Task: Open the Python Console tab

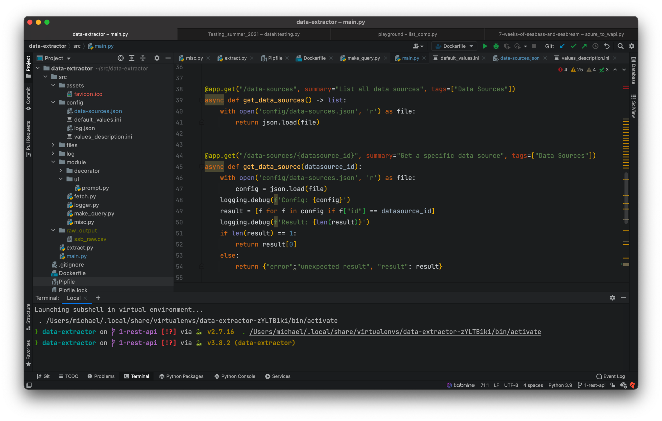Action: (x=235, y=376)
